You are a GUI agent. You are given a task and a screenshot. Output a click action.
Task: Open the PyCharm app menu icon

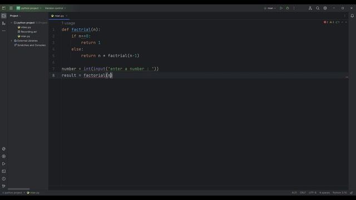[4, 8]
